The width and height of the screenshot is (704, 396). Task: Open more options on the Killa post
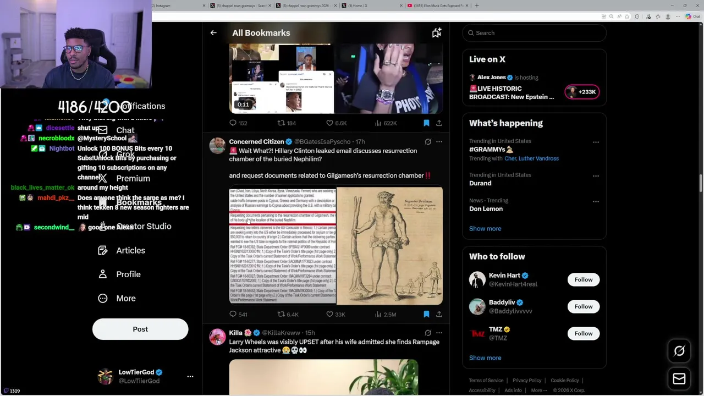(439, 333)
